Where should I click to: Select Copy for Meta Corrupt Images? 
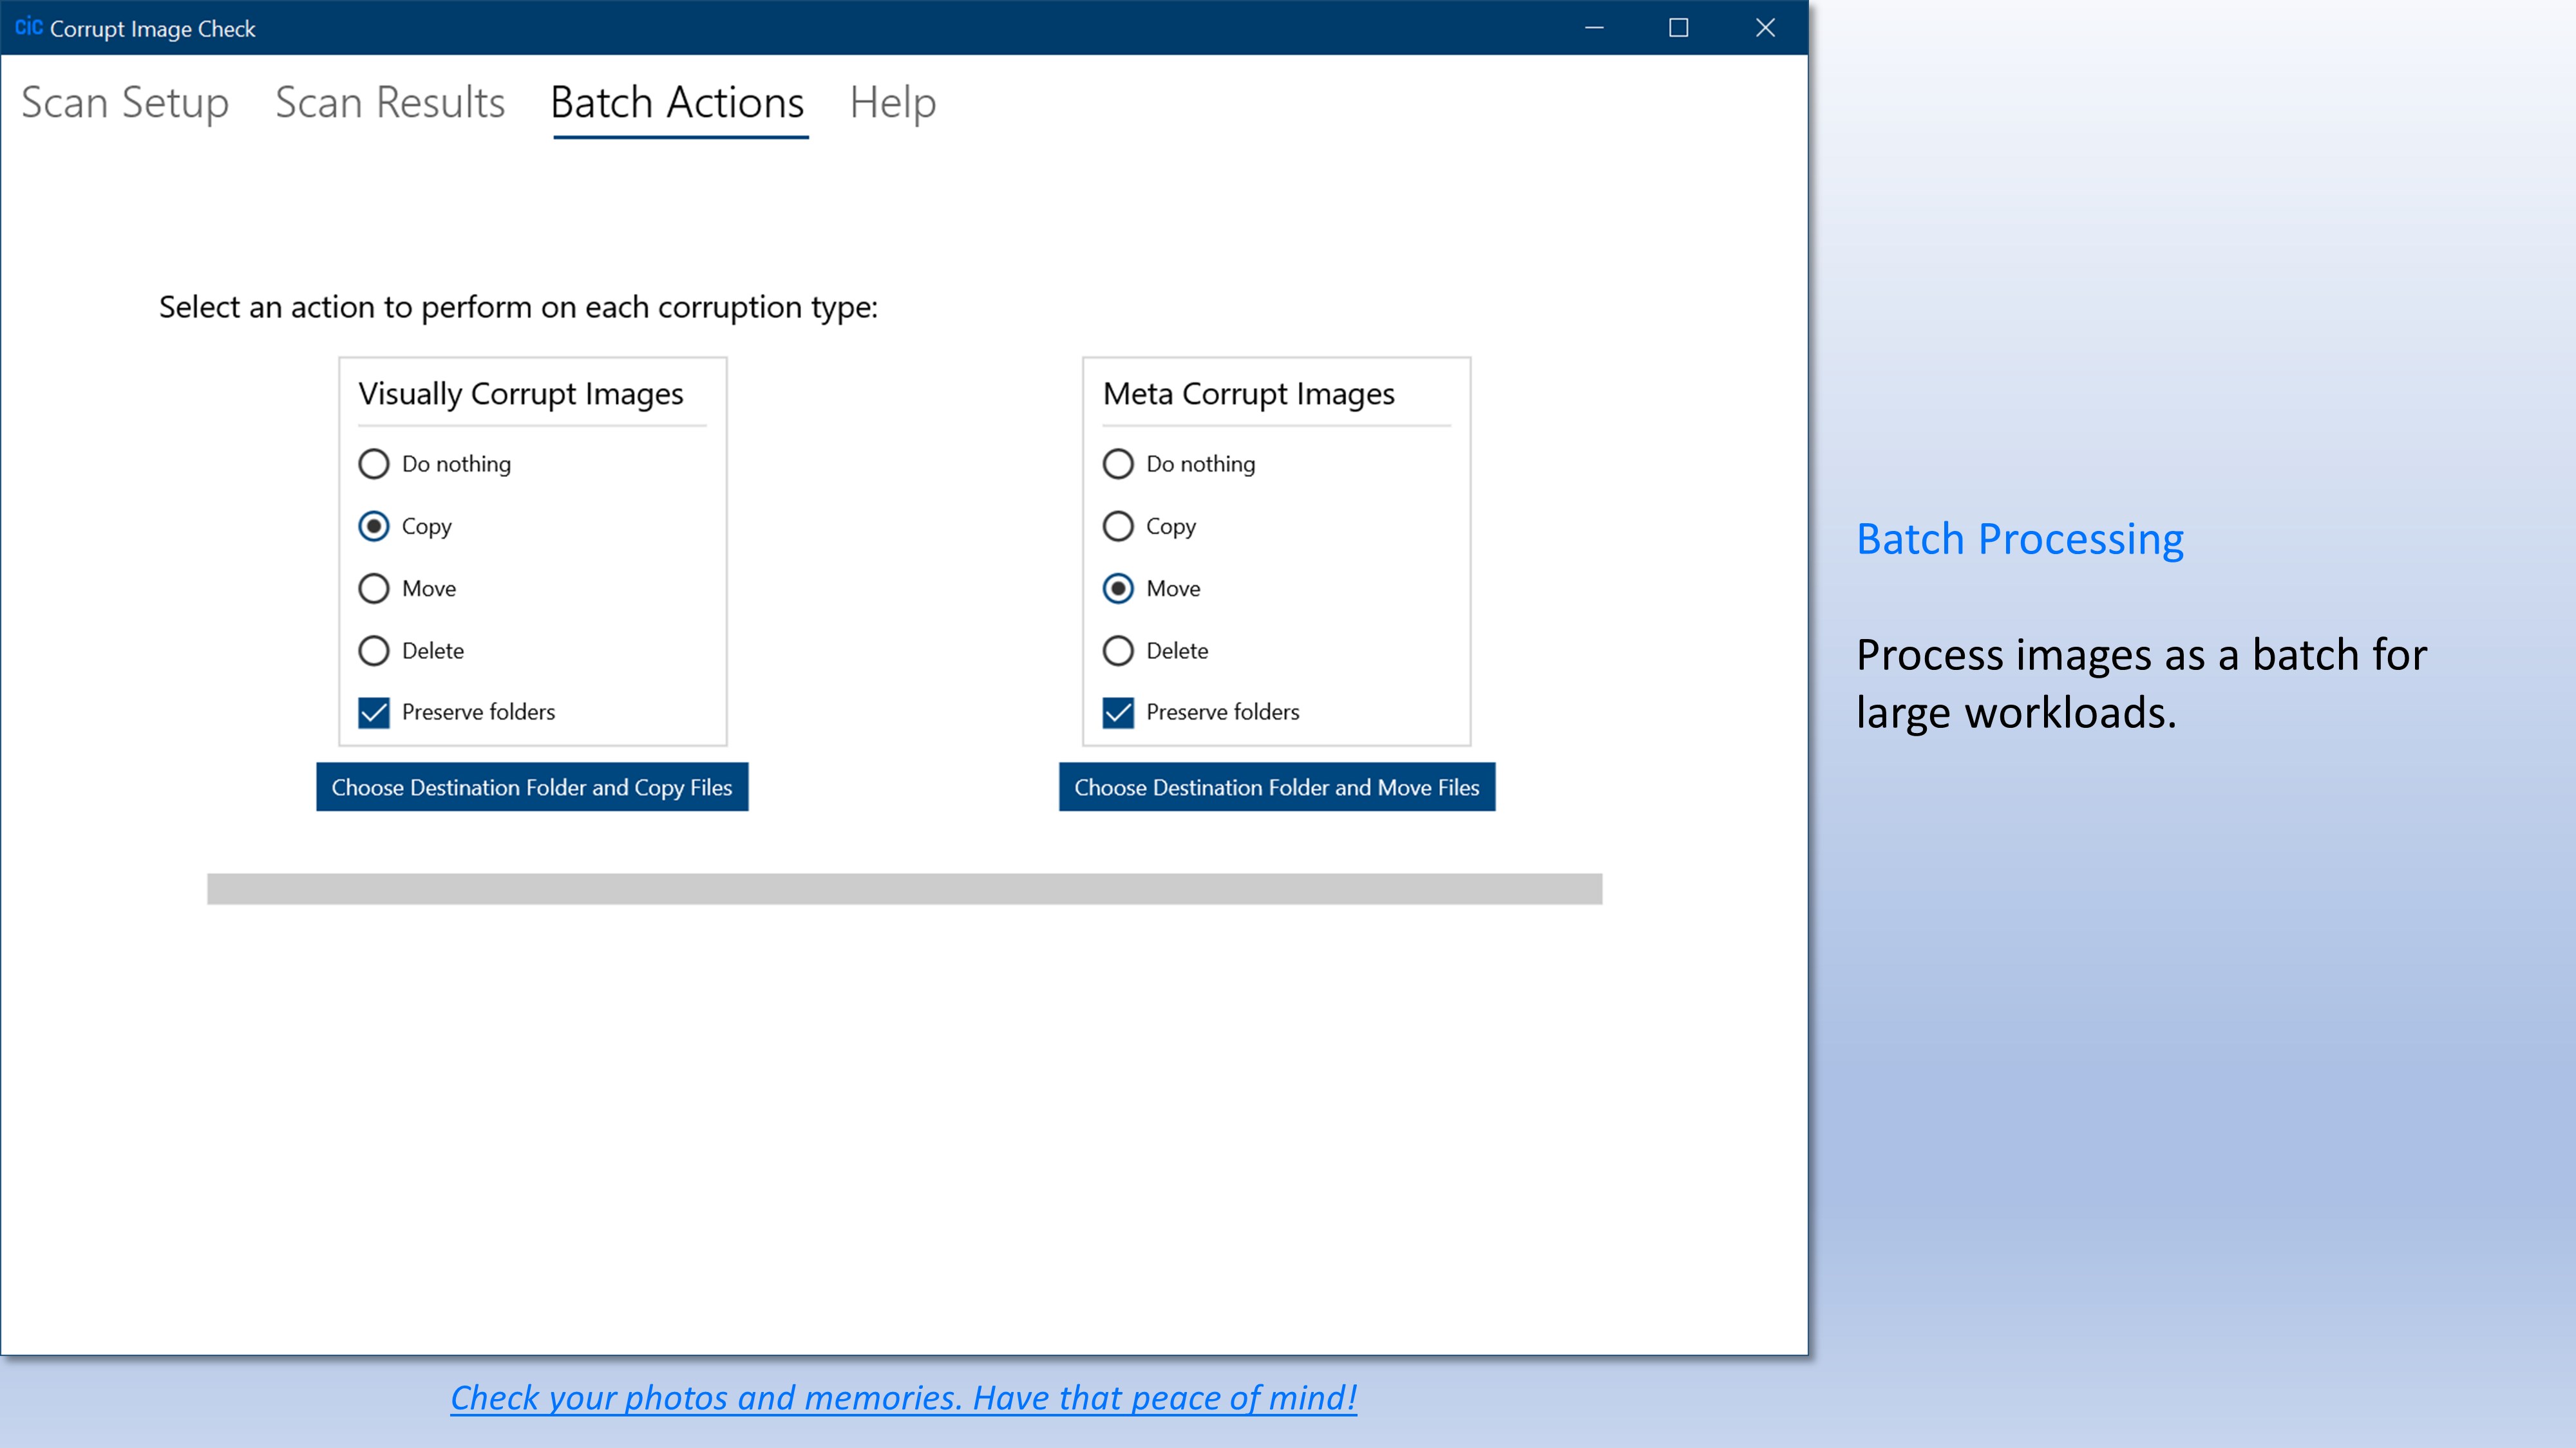coord(1119,526)
